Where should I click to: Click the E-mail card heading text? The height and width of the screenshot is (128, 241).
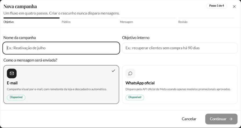coord(12,83)
